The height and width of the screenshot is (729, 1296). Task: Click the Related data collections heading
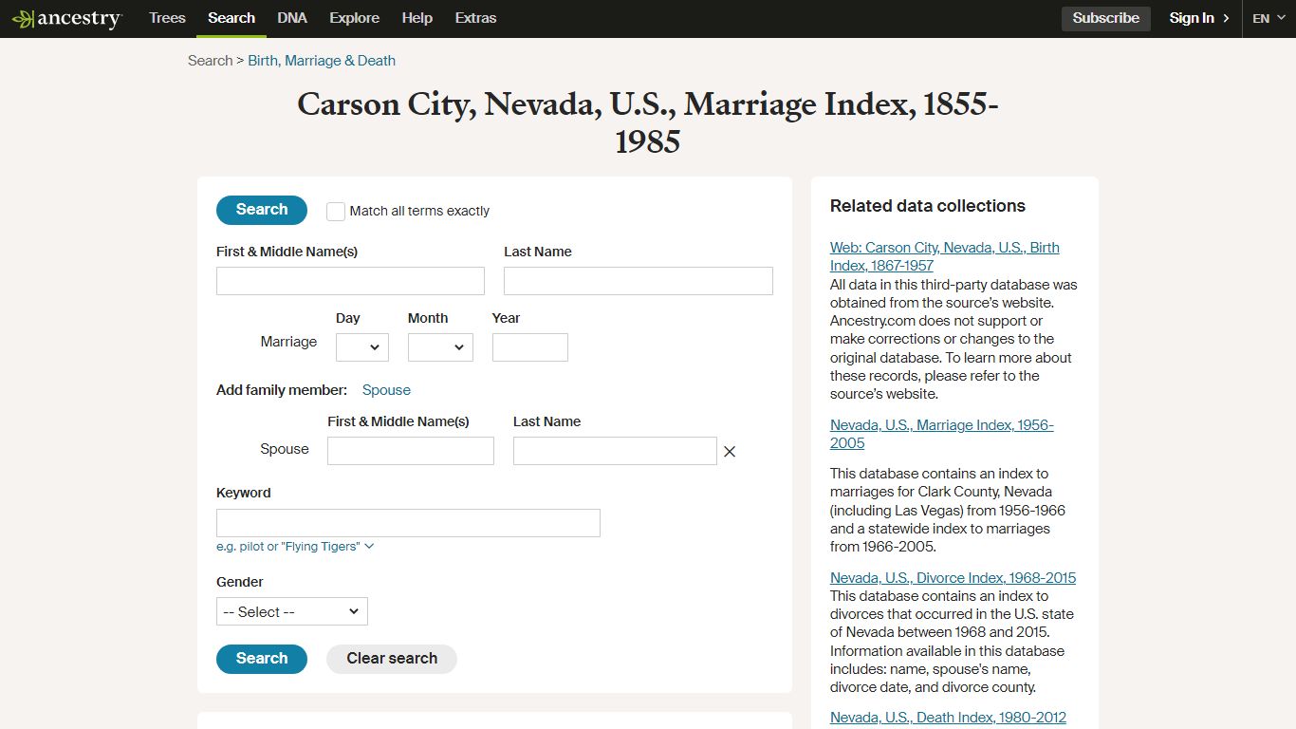point(928,206)
